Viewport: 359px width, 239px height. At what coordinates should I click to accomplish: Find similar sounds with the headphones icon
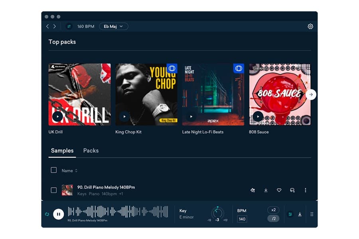pyautogui.click(x=292, y=190)
